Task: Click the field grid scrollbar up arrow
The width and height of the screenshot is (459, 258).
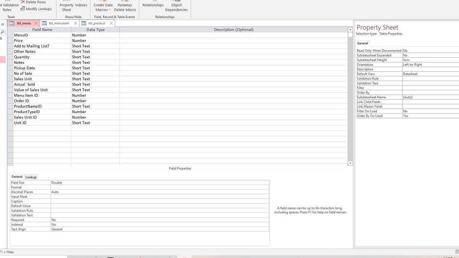Action: tap(350, 29)
